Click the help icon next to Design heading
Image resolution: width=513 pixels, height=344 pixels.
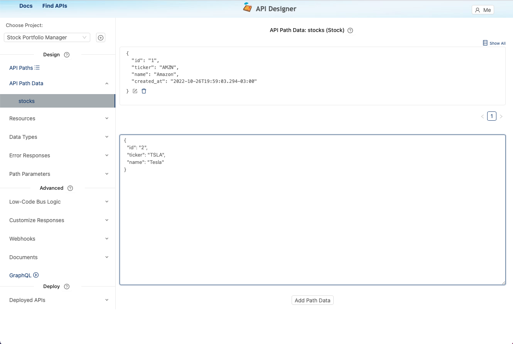pos(66,54)
